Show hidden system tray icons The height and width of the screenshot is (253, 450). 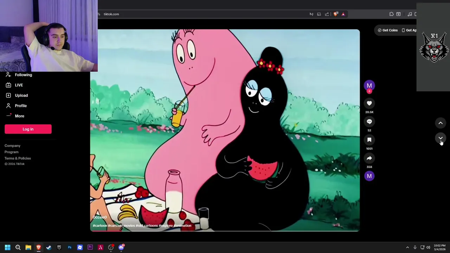[407, 247]
